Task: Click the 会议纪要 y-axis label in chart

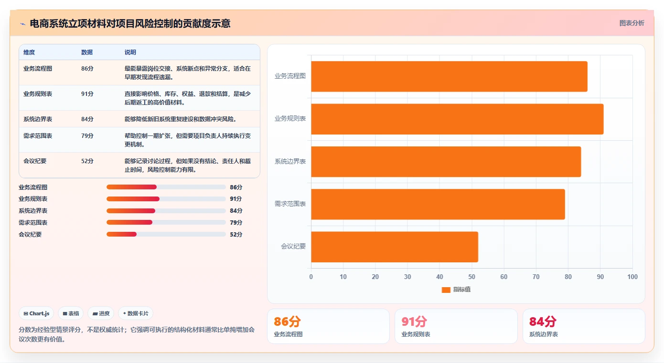Action: coord(293,247)
